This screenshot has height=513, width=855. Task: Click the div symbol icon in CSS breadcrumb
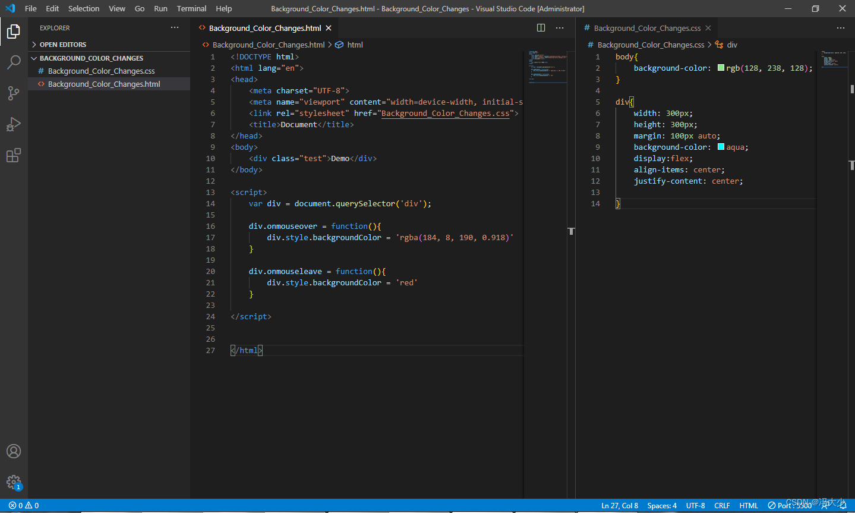pos(719,45)
